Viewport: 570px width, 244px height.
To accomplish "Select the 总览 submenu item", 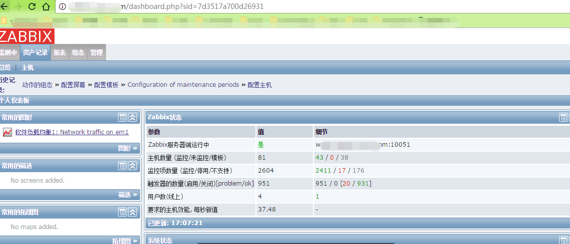I will [5, 68].
